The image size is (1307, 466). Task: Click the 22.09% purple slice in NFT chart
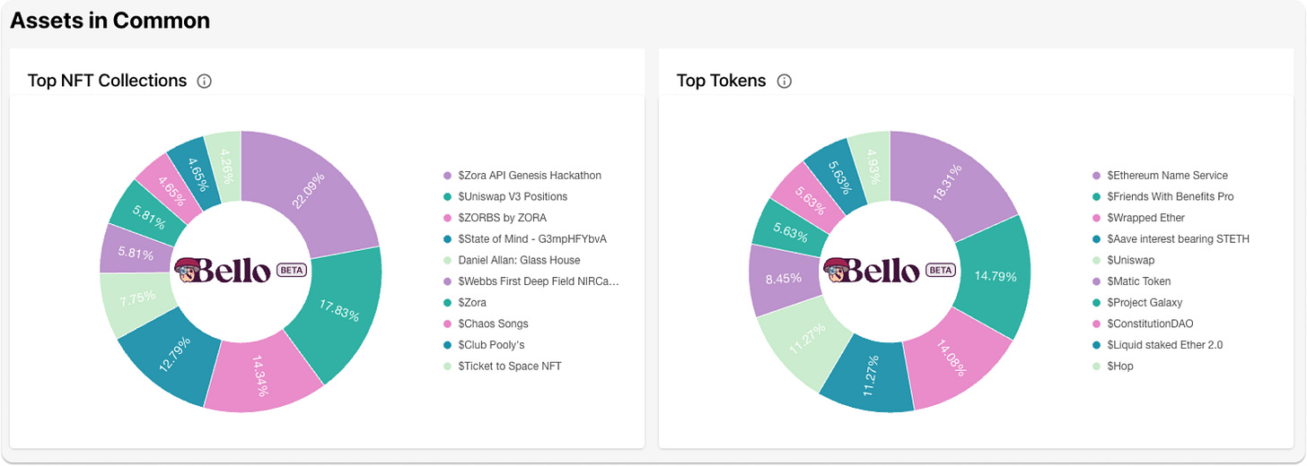tap(310, 191)
